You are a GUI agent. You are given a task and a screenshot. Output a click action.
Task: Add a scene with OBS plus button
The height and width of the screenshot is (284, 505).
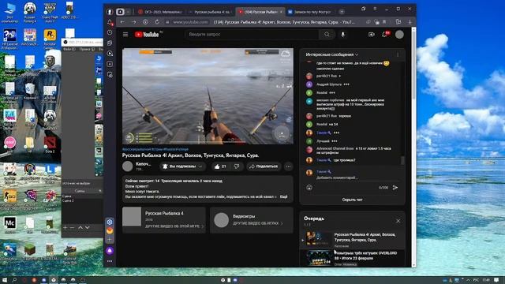pyautogui.click(x=65, y=228)
